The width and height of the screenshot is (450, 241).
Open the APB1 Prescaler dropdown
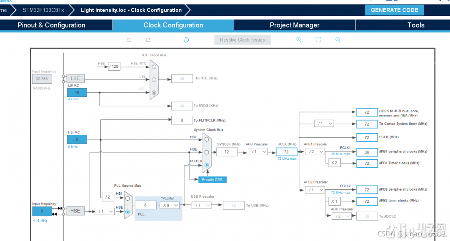pos(315,152)
